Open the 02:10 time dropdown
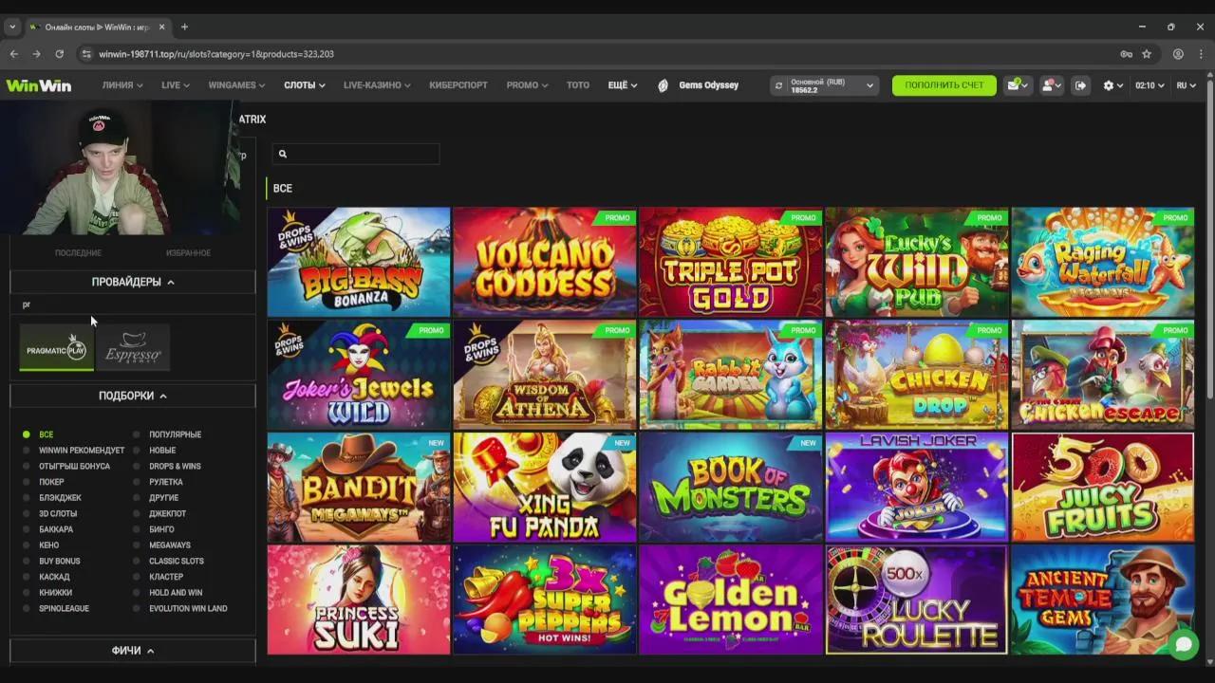This screenshot has width=1215, height=683. [1150, 85]
